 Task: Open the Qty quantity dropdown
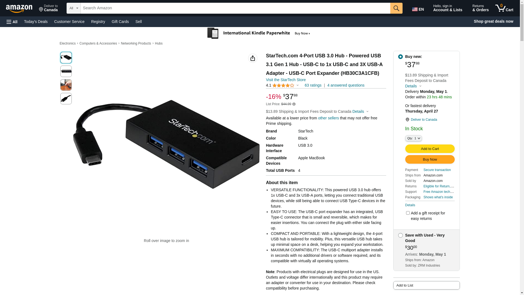tap(413, 138)
